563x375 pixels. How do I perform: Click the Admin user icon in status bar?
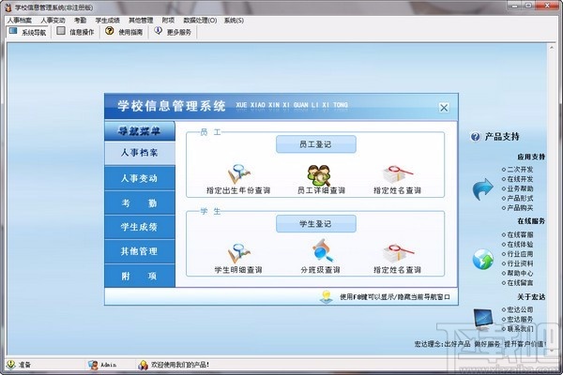point(93,365)
